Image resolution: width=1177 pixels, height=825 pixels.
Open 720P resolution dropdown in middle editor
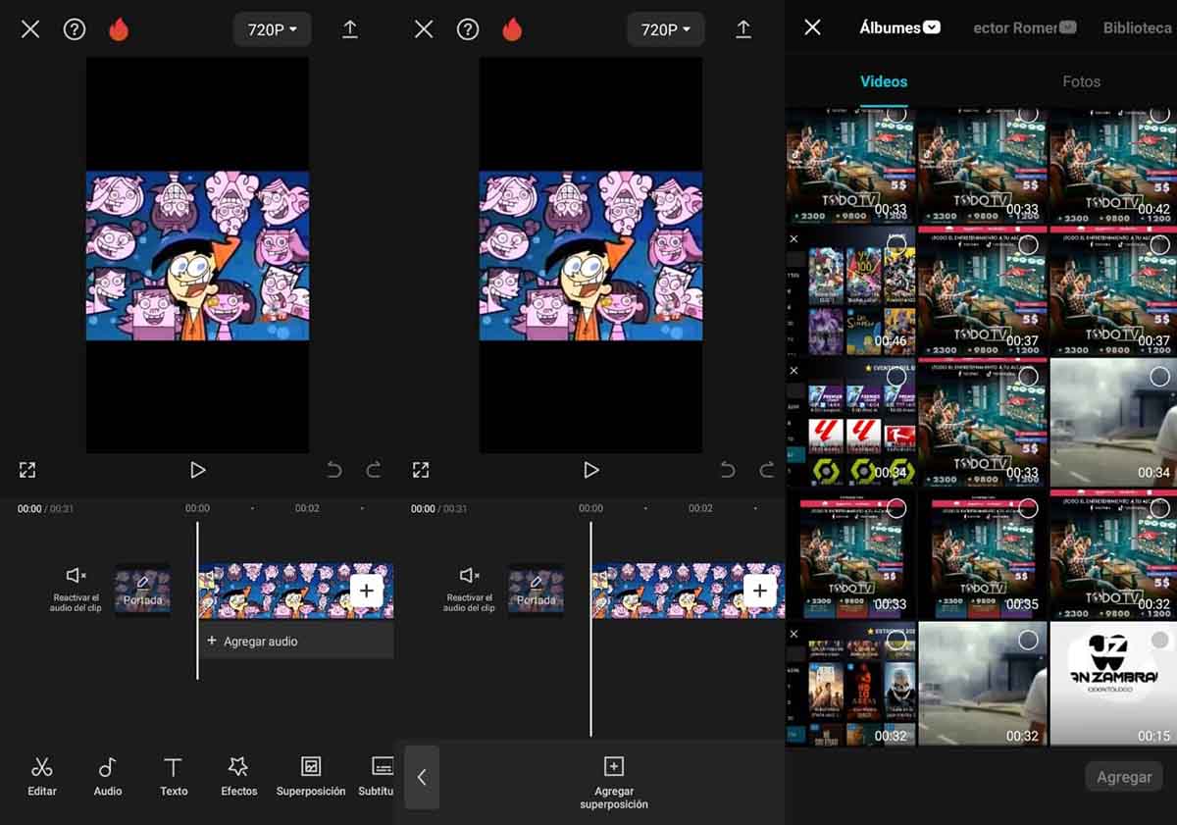point(666,29)
